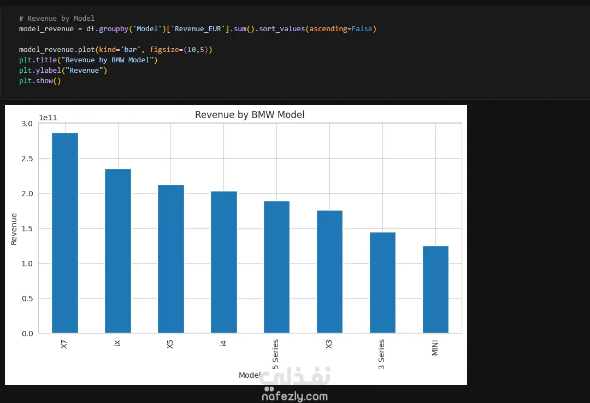Click the X5 bar in the chart
This screenshot has width=590, height=403.
(171, 259)
